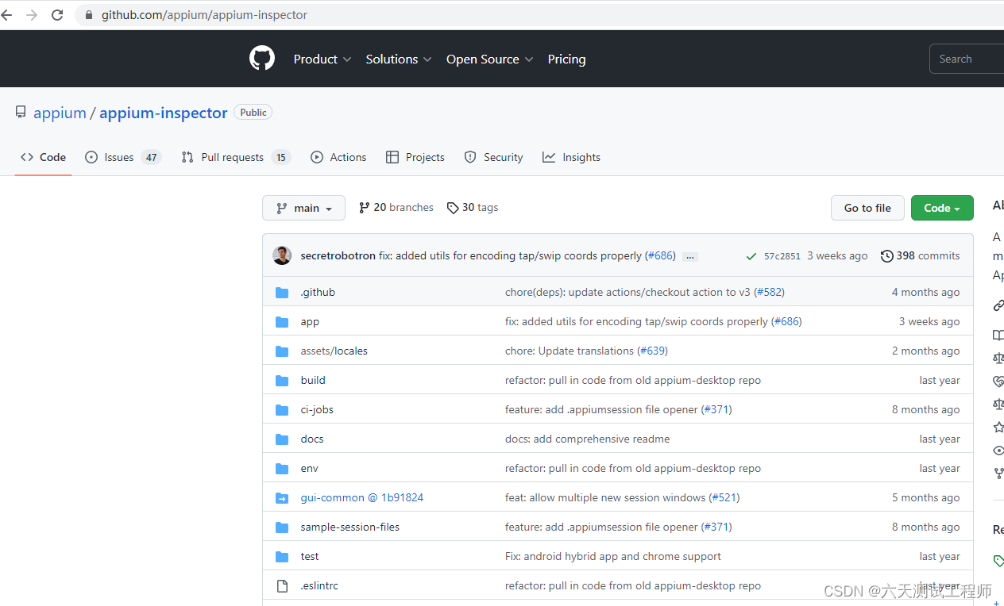Click the test folder icon
1004x606 pixels.
tap(282, 557)
